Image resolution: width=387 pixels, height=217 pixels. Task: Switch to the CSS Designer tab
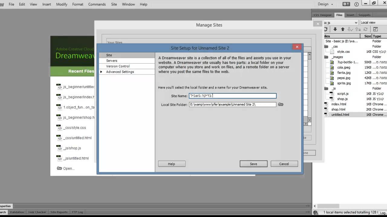323,15
